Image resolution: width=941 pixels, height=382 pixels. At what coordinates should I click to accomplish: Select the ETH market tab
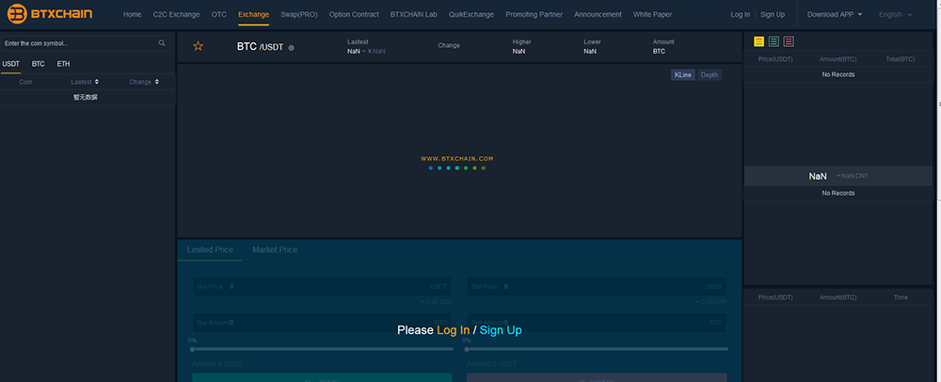coord(63,64)
